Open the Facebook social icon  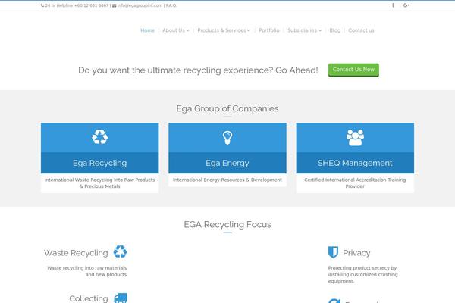pyautogui.click(x=393, y=5)
